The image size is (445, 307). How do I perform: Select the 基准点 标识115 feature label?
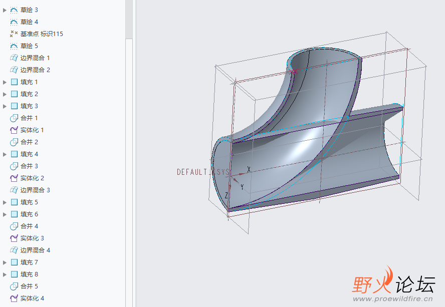(x=42, y=34)
